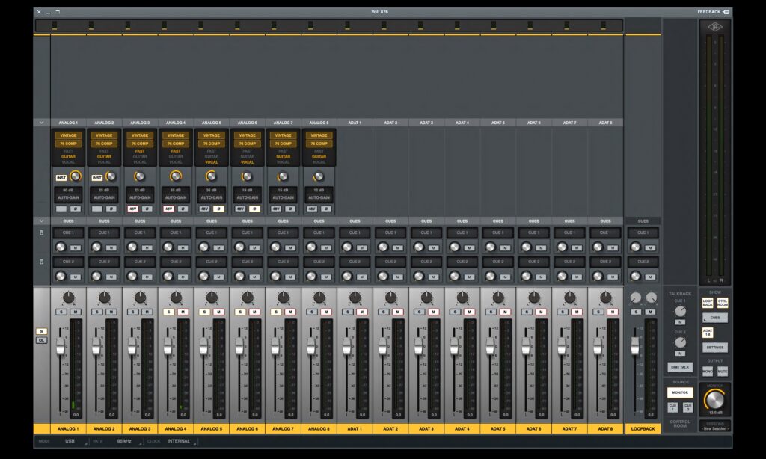
Task: Click the Analog 5 phase invert Ø button
Action: click(218, 209)
